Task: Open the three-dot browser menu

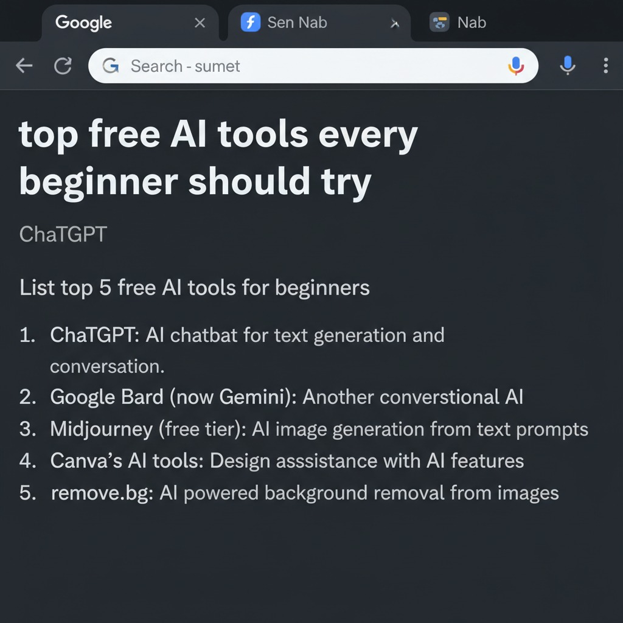Action: (x=605, y=66)
